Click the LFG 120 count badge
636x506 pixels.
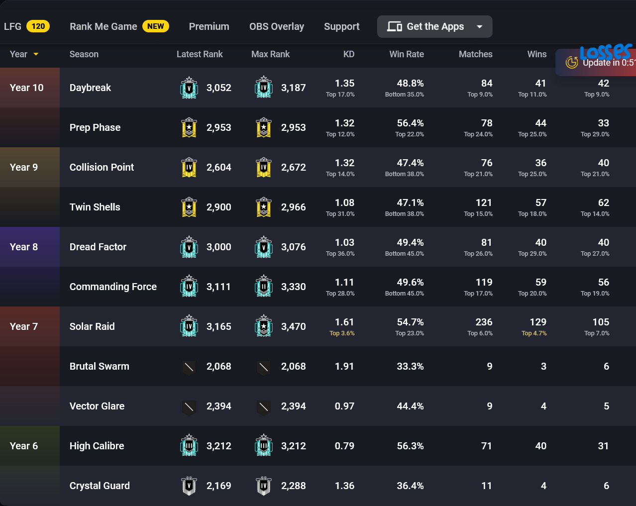pos(38,26)
